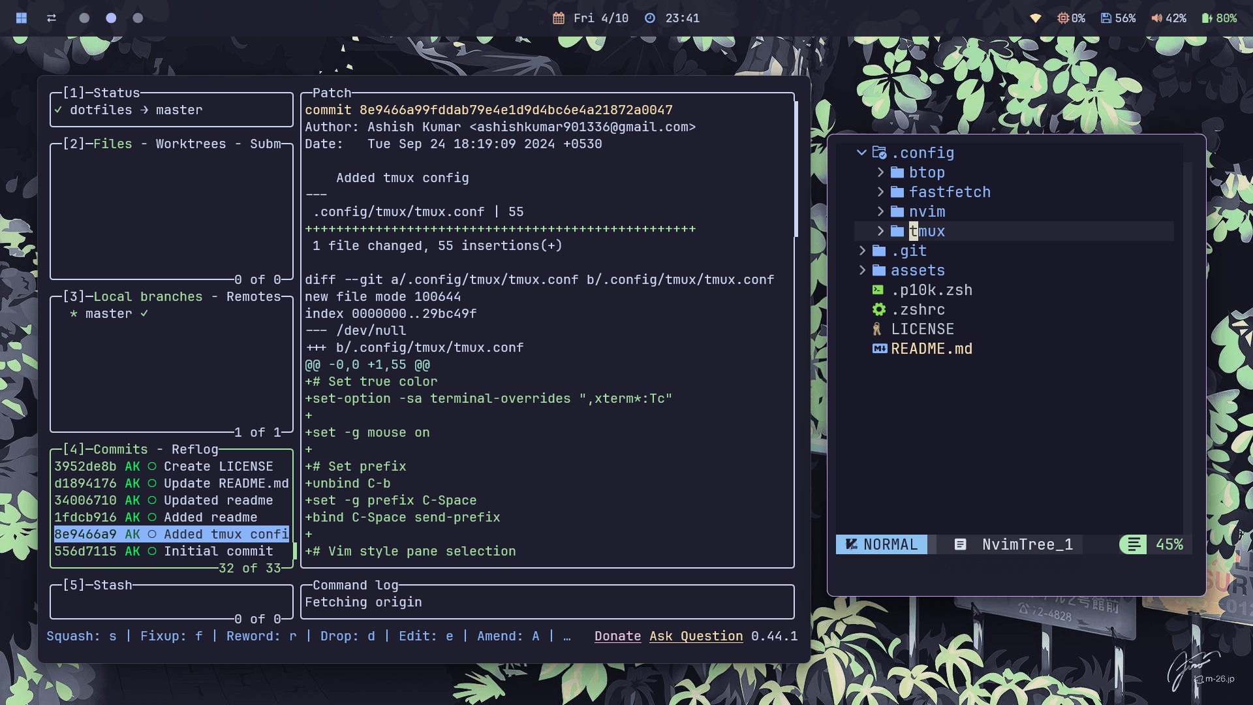Click the swap arrows icon in top bar
Image resolution: width=1253 pixels, height=705 pixels.
pyautogui.click(x=52, y=18)
